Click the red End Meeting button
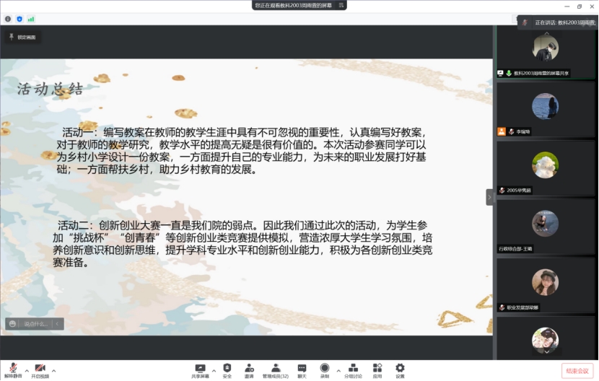 pyautogui.click(x=577, y=370)
